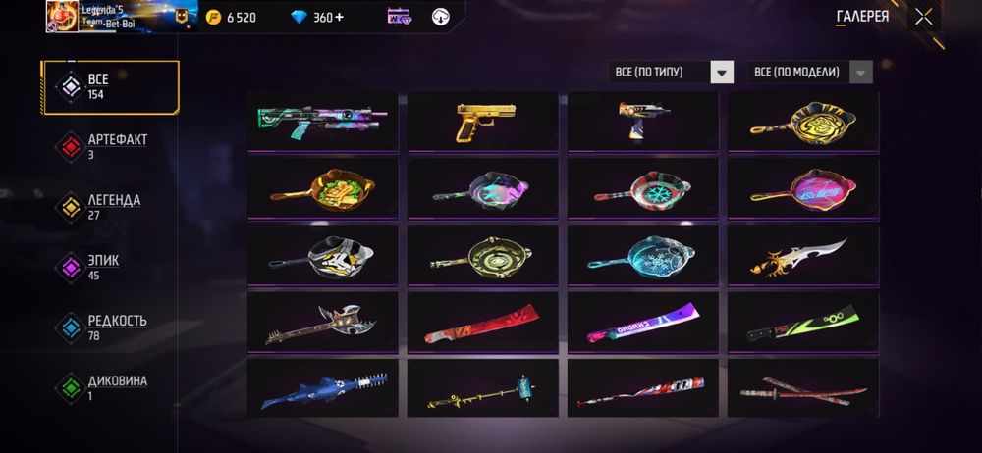The height and width of the screenshot is (453, 982).
Task: Select the golden scorpion blade thumbnail
Action: coord(803,255)
